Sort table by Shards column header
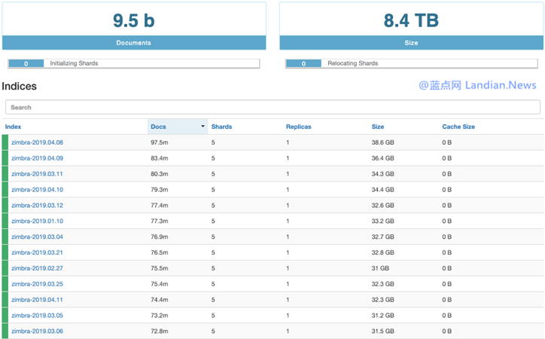The width and height of the screenshot is (545, 339). (x=221, y=127)
